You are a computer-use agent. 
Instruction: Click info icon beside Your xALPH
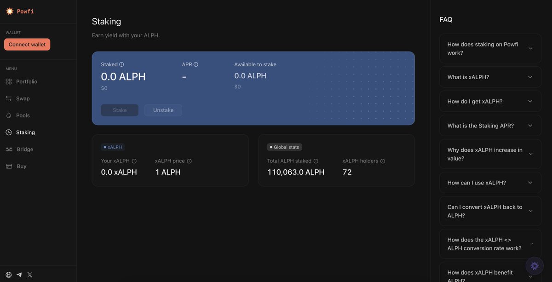click(x=134, y=161)
